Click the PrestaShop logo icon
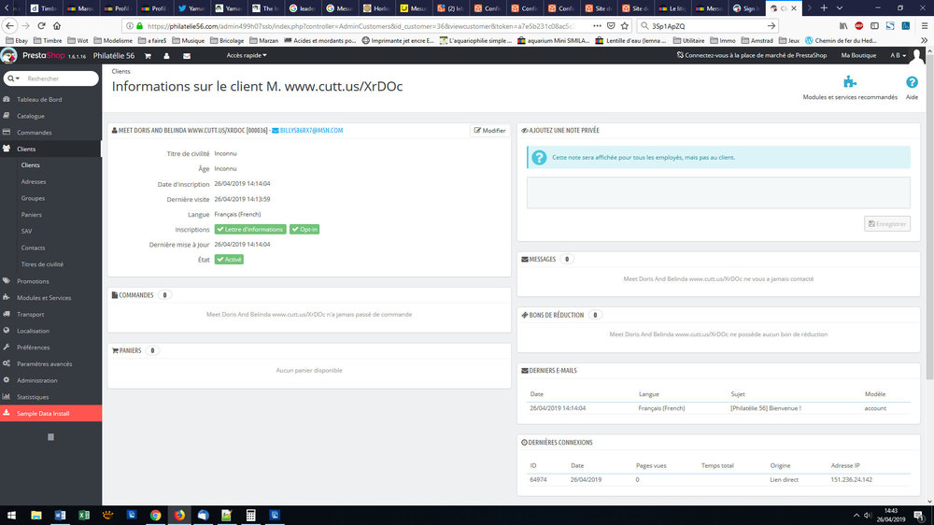The width and height of the screenshot is (934, 525). point(8,55)
